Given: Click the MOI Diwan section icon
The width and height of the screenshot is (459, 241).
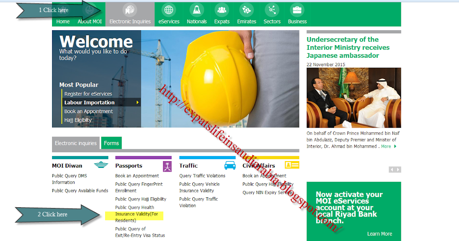Looking at the screenshot, I should (101, 165).
